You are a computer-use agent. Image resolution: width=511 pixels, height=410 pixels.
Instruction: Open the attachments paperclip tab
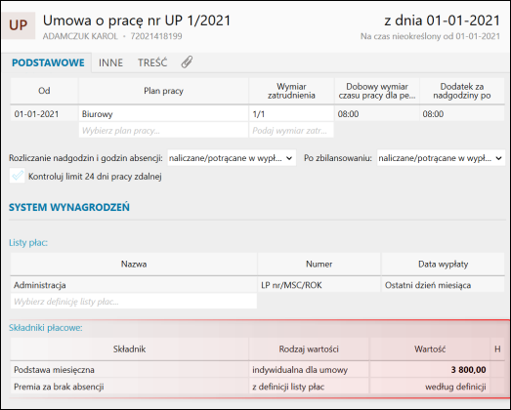[x=187, y=61]
